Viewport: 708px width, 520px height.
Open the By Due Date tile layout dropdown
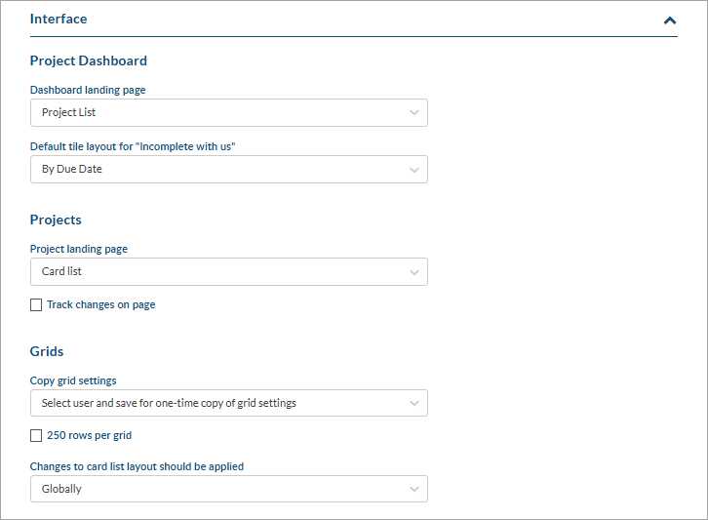point(229,170)
